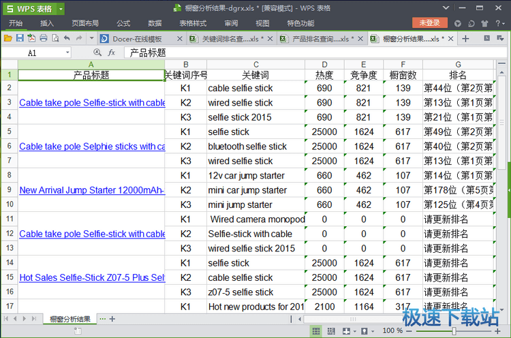This screenshot has width=511, height=338.
Task: Switch to the 产品排名查询...xls tab
Action: point(320,39)
